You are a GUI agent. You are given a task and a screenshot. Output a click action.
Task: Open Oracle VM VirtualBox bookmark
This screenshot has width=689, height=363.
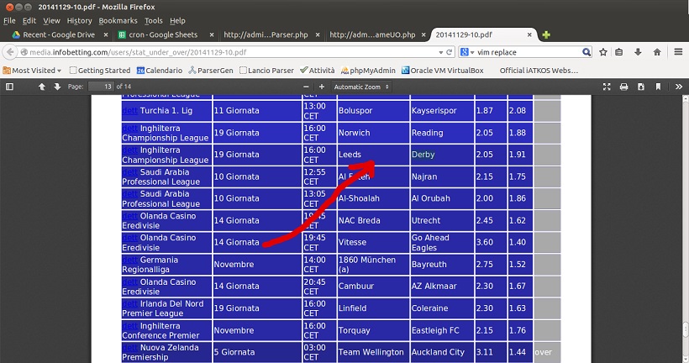pos(442,71)
